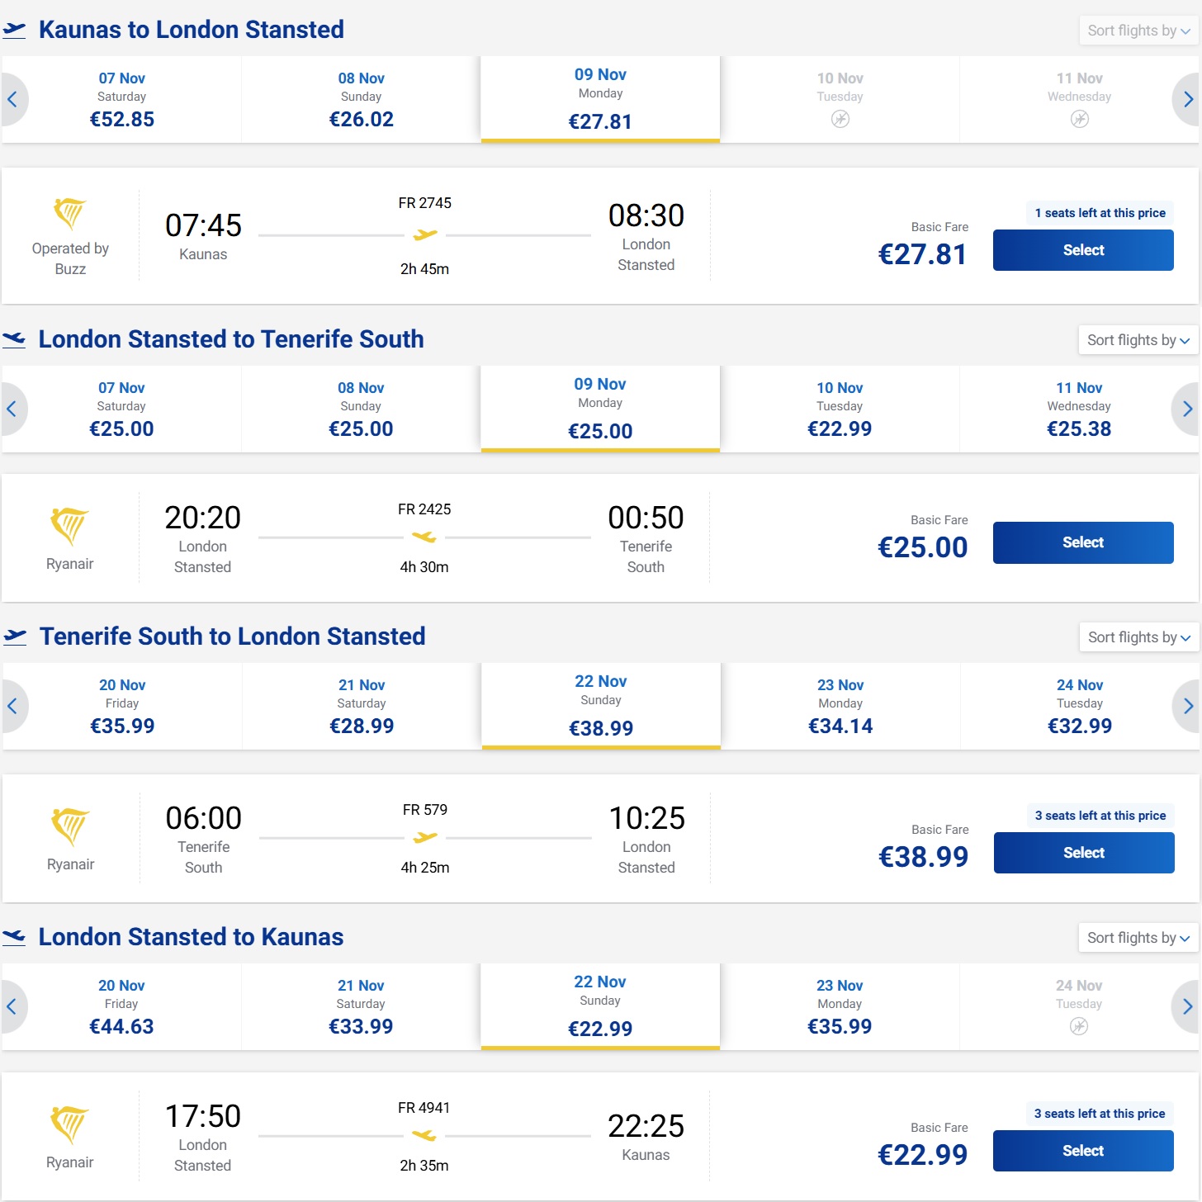Click previous dates arrow for Kaunas to Stansted
The width and height of the screenshot is (1202, 1202).
coord(13,100)
